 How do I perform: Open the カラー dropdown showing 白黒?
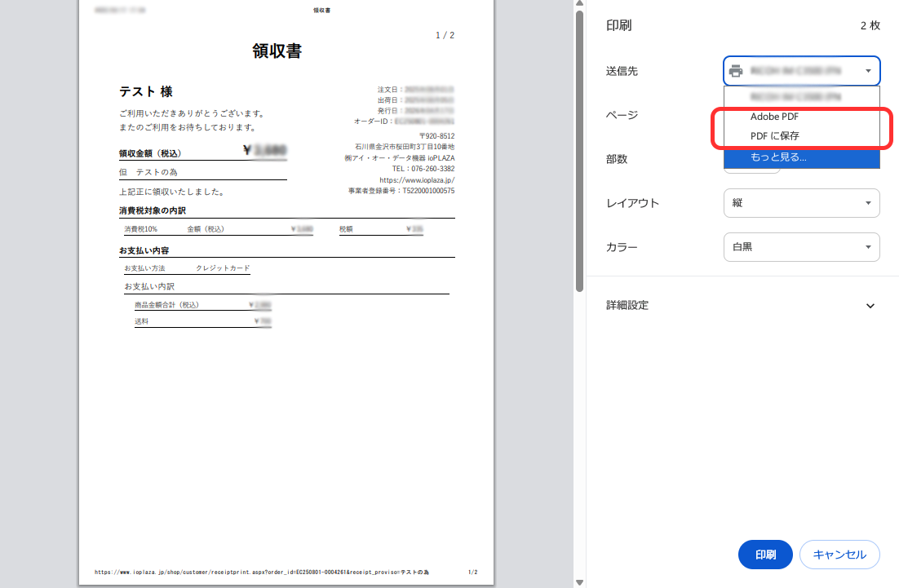pyautogui.click(x=801, y=246)
